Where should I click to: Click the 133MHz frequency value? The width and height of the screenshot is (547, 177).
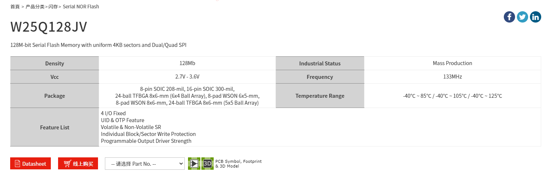click(x=452, y=77)
